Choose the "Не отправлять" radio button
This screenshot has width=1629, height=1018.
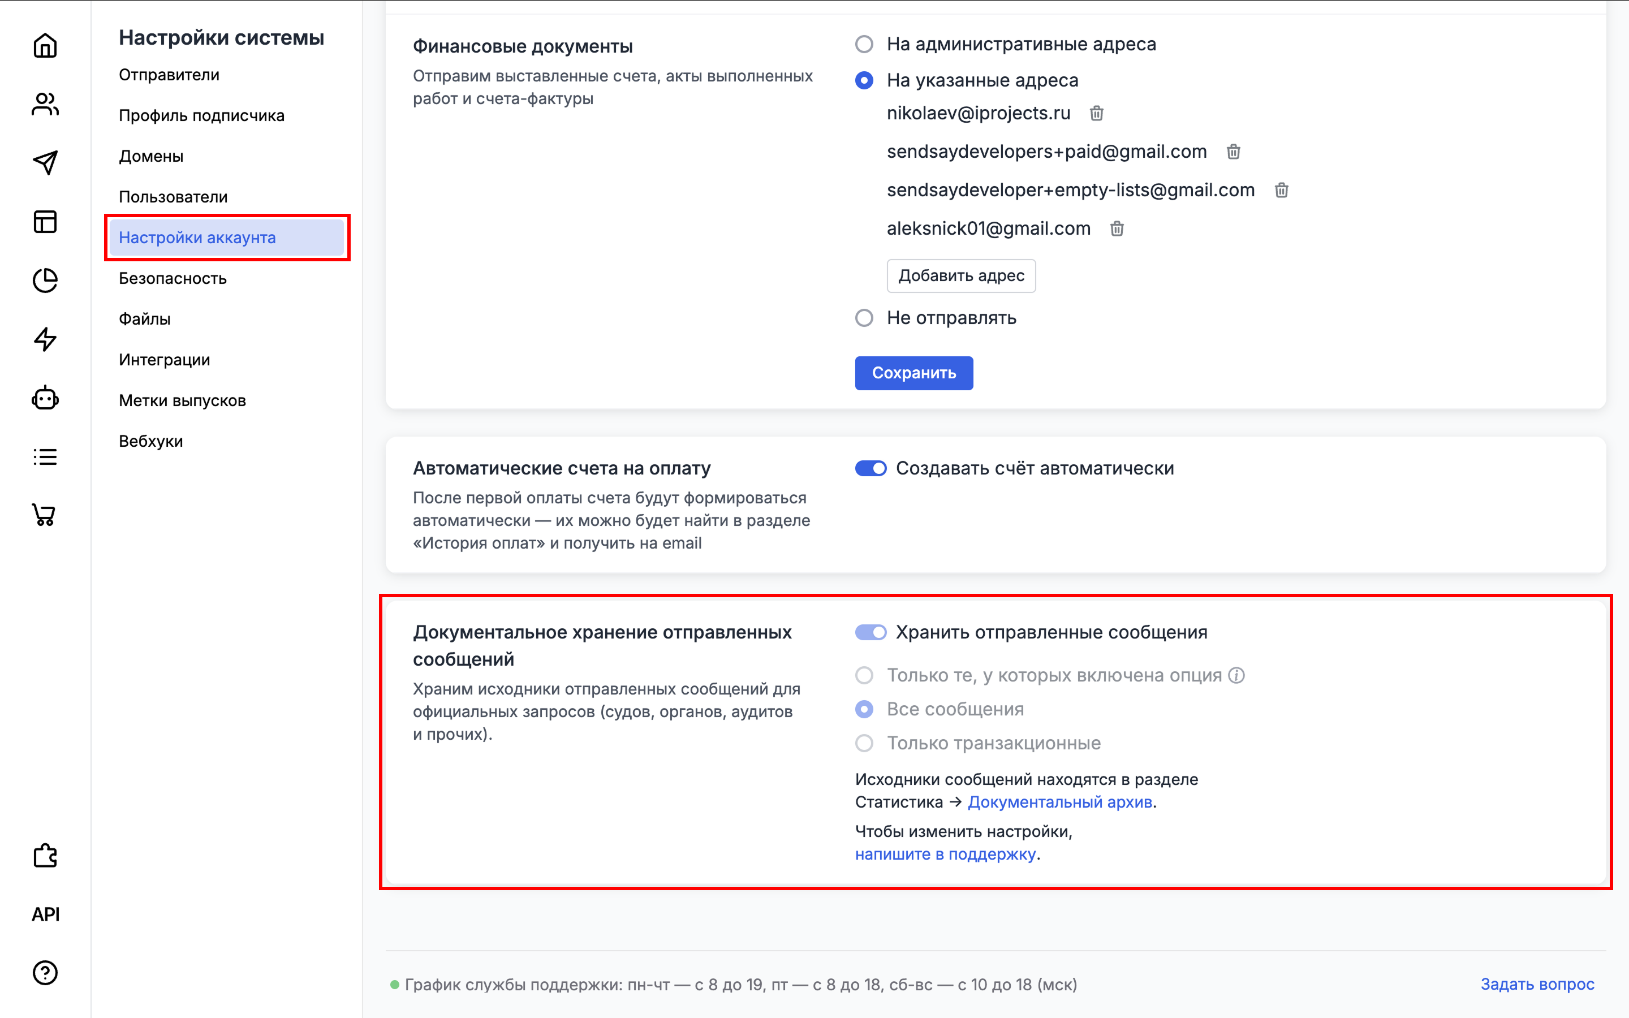pos(864,318)
